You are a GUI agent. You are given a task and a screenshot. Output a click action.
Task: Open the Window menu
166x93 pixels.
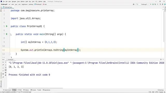pyautogui.click(x=40, y=2)
